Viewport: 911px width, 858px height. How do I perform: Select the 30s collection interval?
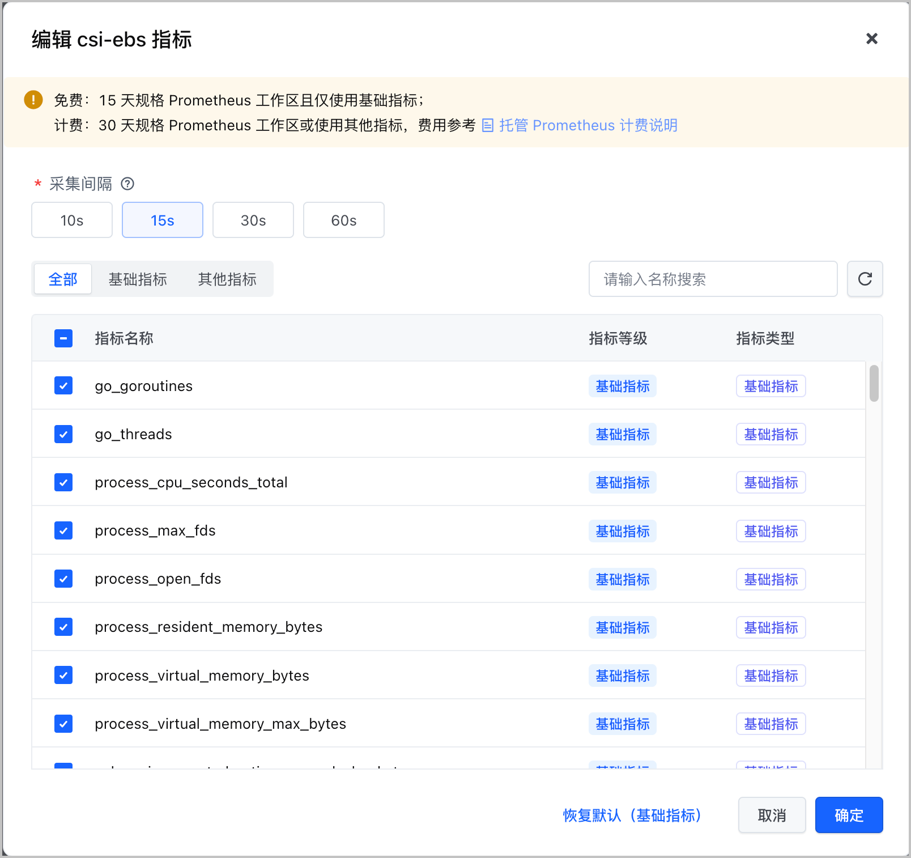click(253, 220)
